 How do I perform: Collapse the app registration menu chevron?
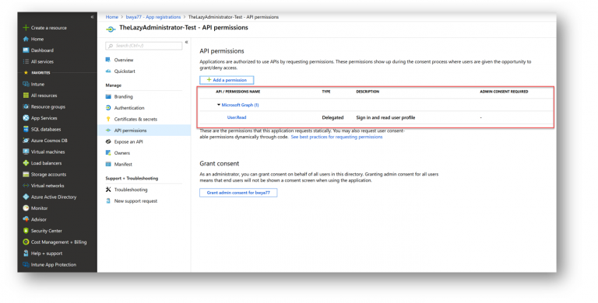coord(187,42)
